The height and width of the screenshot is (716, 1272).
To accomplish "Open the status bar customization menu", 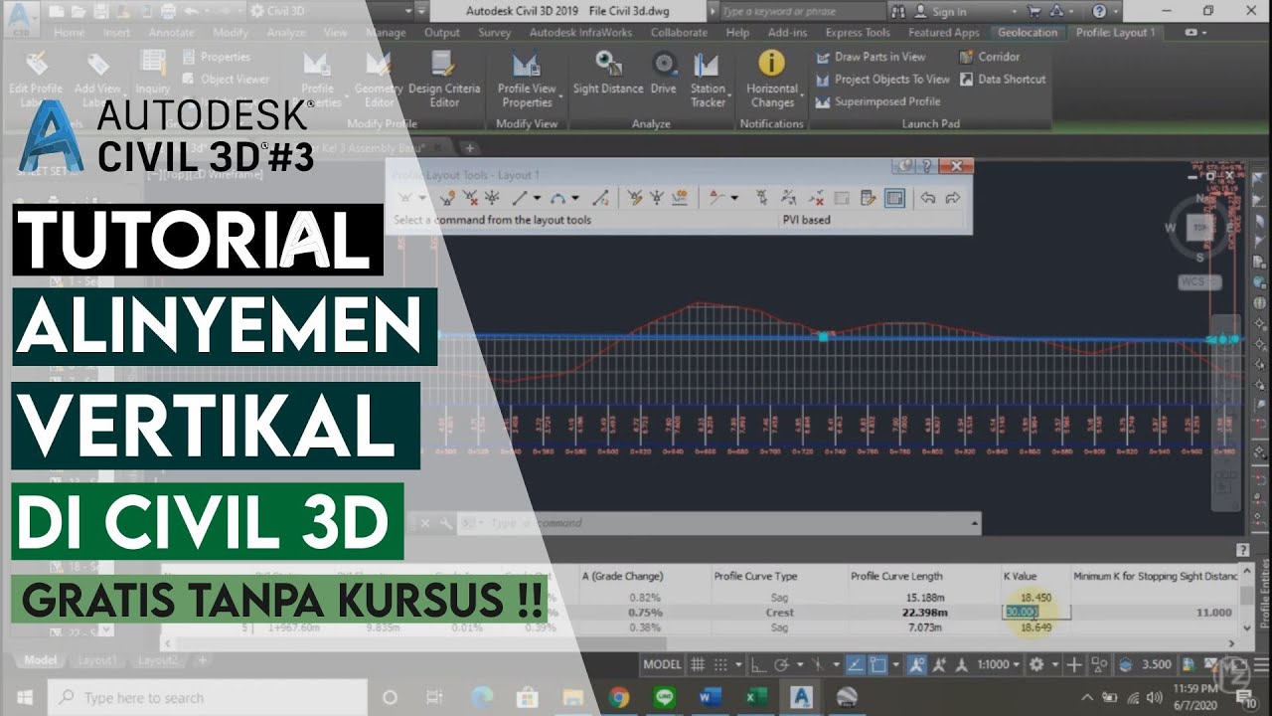I will (x=1260, y=664).
